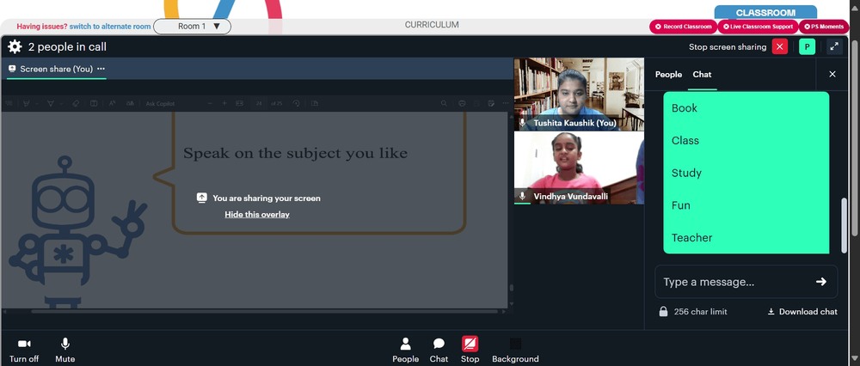Viewport: 860px width, 366px height.
Task: Click the word Class in chat
Action: click(685, 140)
